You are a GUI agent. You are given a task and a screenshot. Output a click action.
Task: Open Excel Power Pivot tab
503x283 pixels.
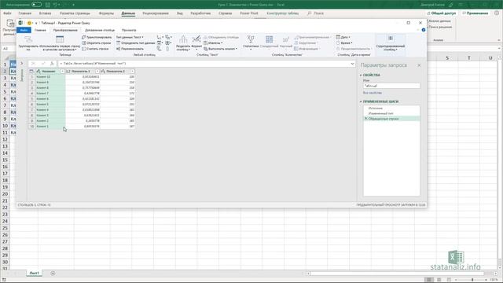[249, 13]
